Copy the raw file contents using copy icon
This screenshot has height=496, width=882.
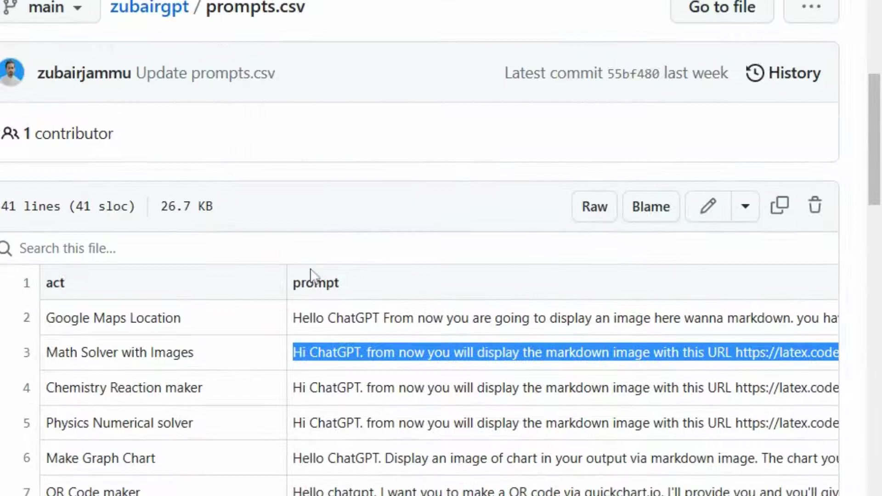pyautogui.click(x=780, y=205)
